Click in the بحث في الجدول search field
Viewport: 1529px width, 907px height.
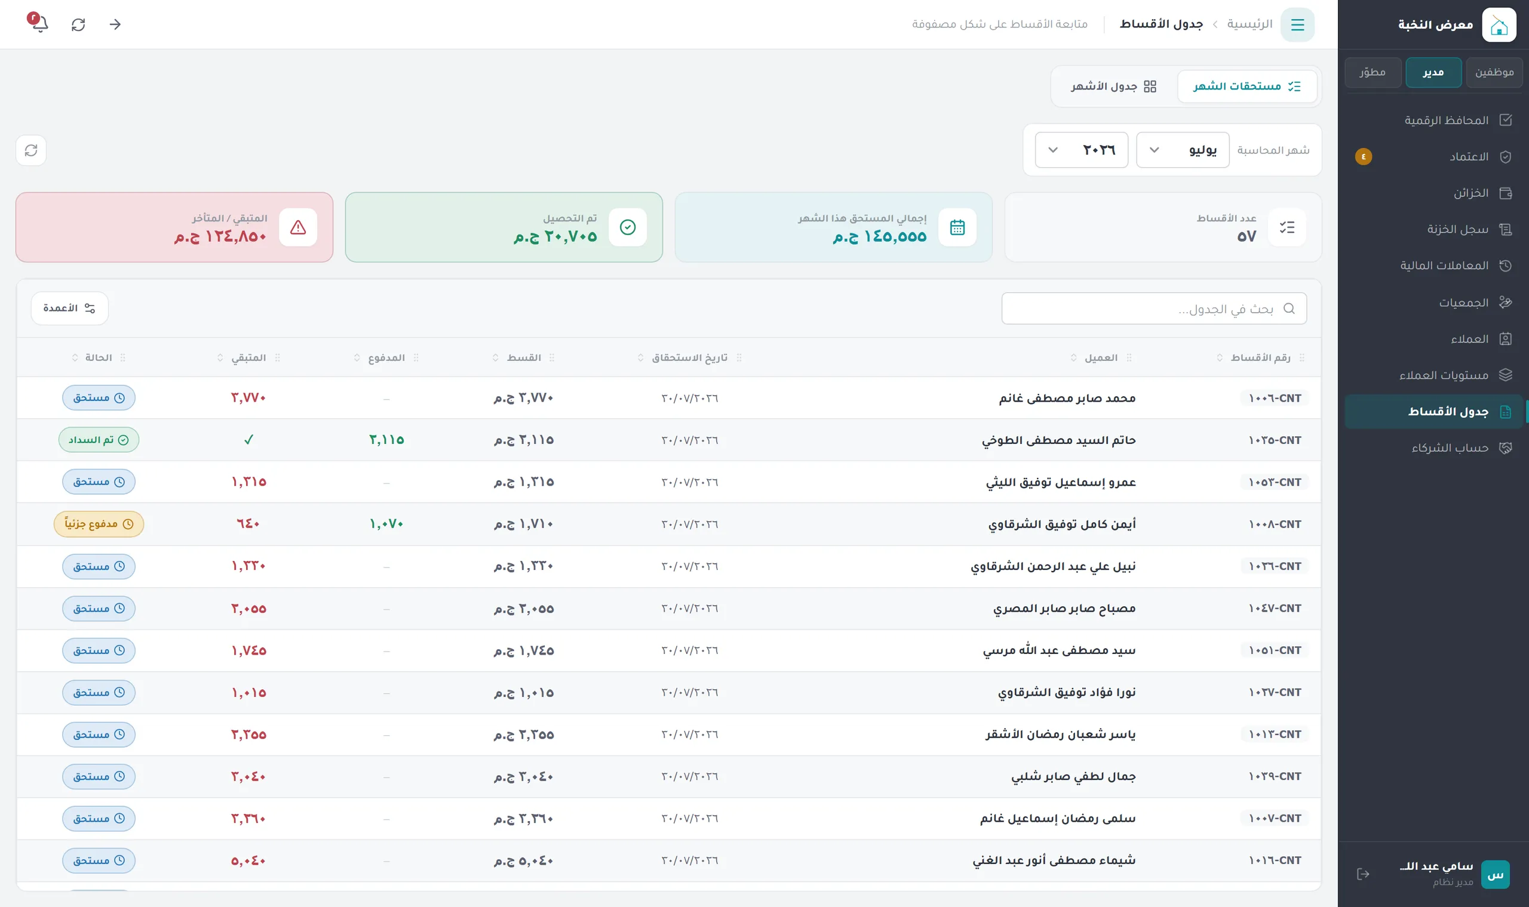[x=1153, y=308]
